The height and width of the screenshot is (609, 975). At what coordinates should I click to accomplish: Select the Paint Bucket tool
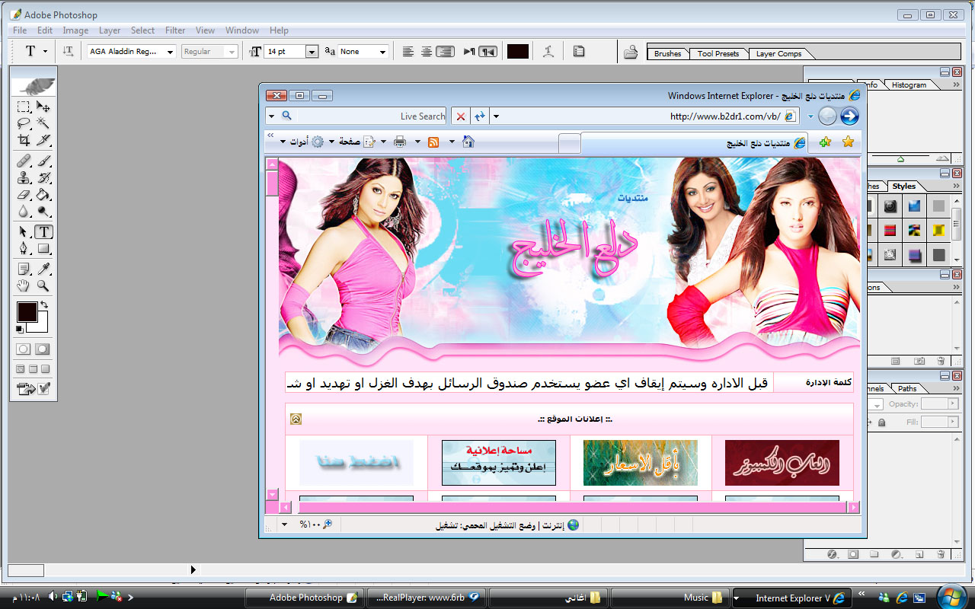coord(43,196)
